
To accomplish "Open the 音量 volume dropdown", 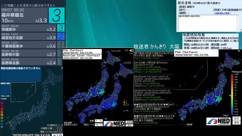I will click(x=99, y=121).
